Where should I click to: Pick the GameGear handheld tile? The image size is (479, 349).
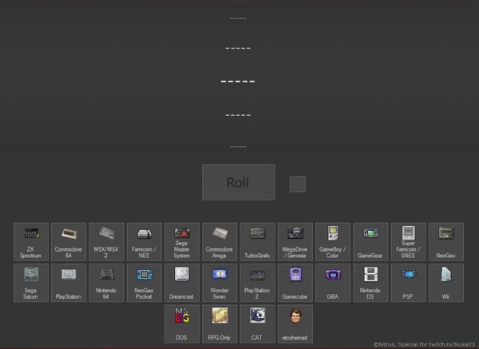click(x=370, y=242)
